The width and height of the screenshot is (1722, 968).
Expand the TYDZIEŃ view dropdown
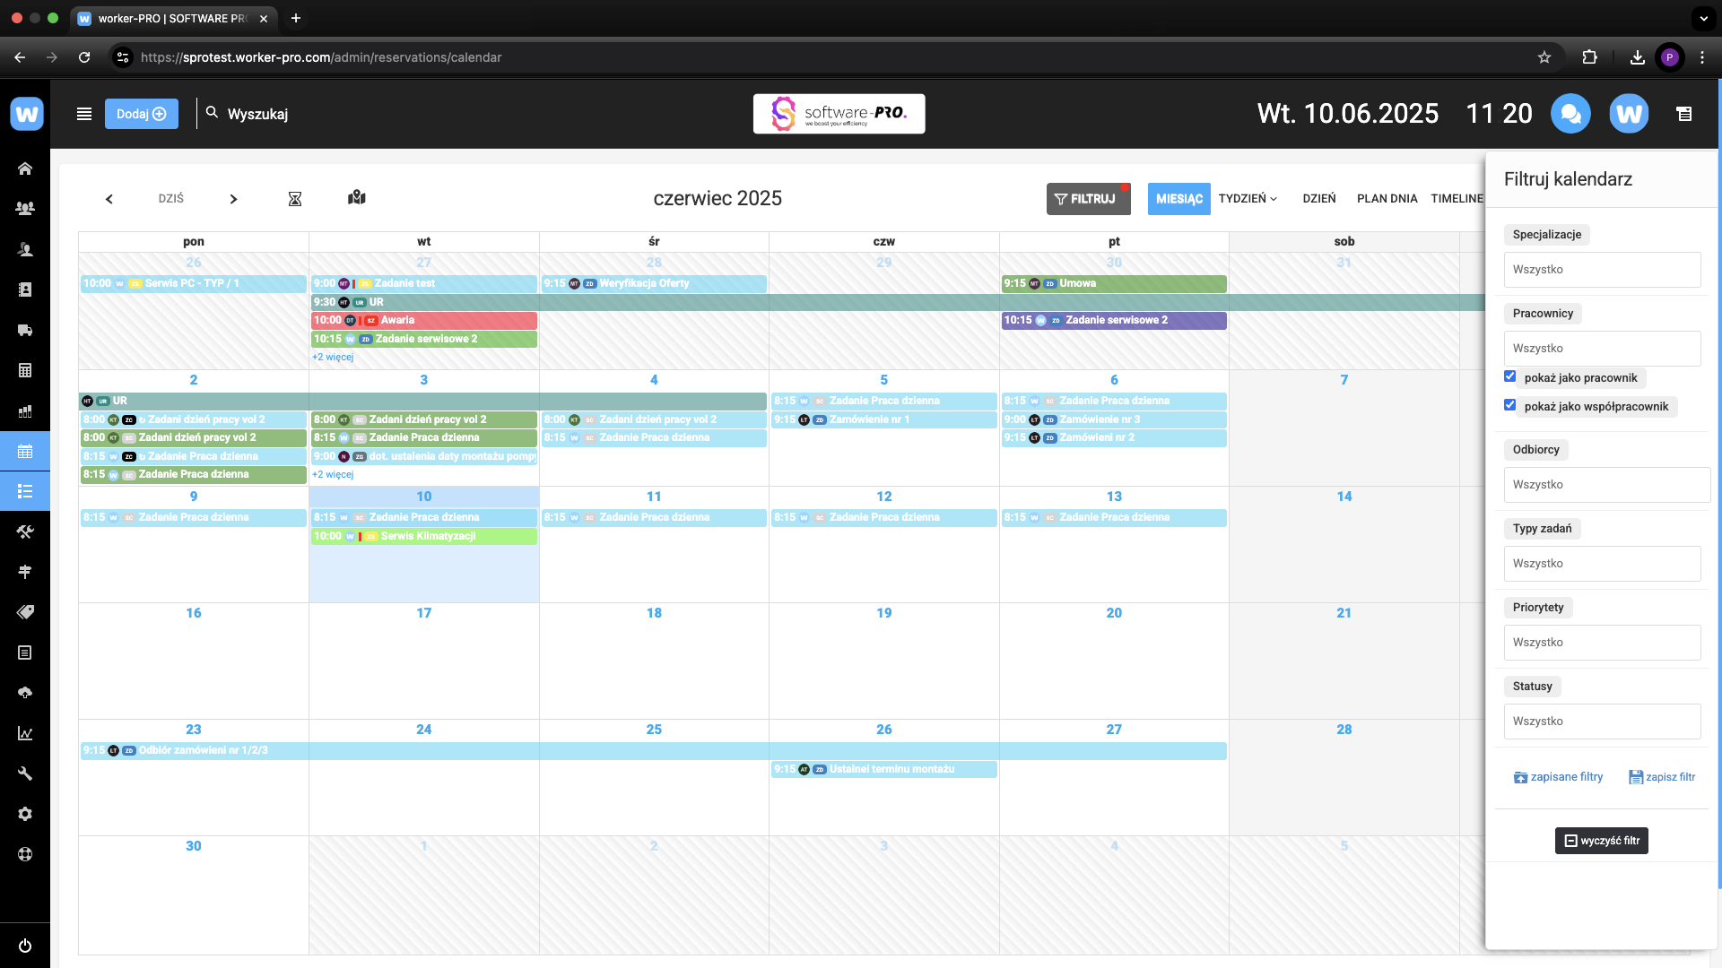click(x=1248, y=199)
